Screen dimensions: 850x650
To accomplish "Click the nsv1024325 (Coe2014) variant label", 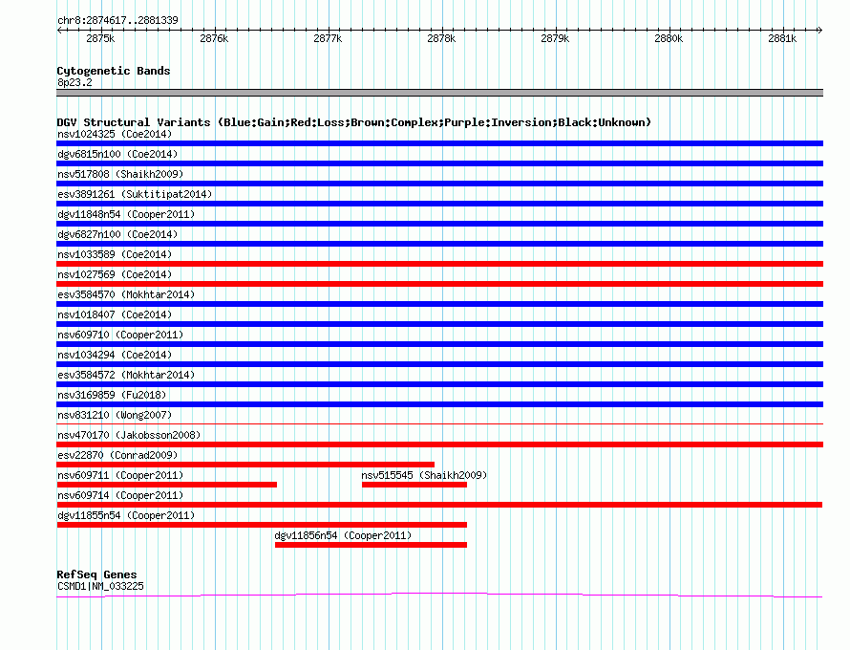I will [x=115, y=134].
